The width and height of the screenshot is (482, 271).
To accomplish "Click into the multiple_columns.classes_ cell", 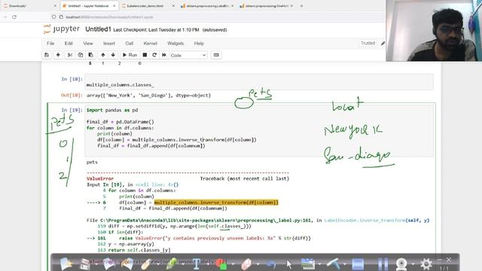I will pos(259,82).
